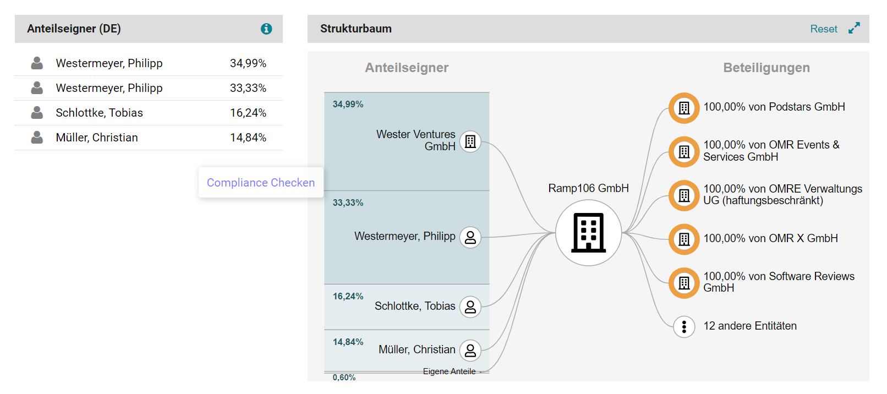The height and width of the screenshot is (394, 887).
Task: Click the Wester Ventures GmbH building icon
Action: click(470, 141)
